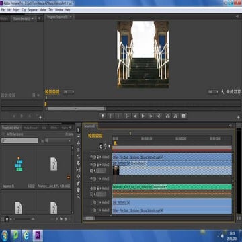The height and width of the screenshot is (242, 242).
Task: Go to In point in Program Monitor
Action: [127, 116]
